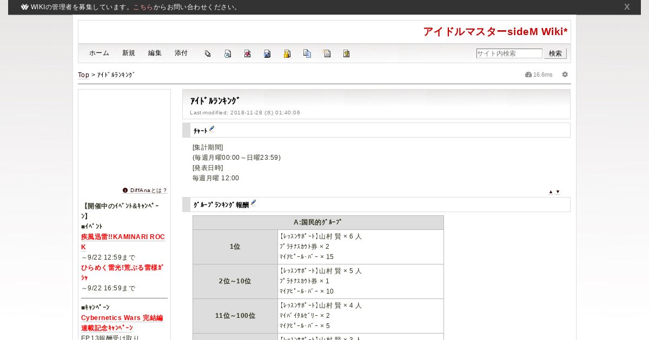Click the A:国民的グループ table header
The height and width of the screenshot is (340, 649).
[x=318, y=222]
